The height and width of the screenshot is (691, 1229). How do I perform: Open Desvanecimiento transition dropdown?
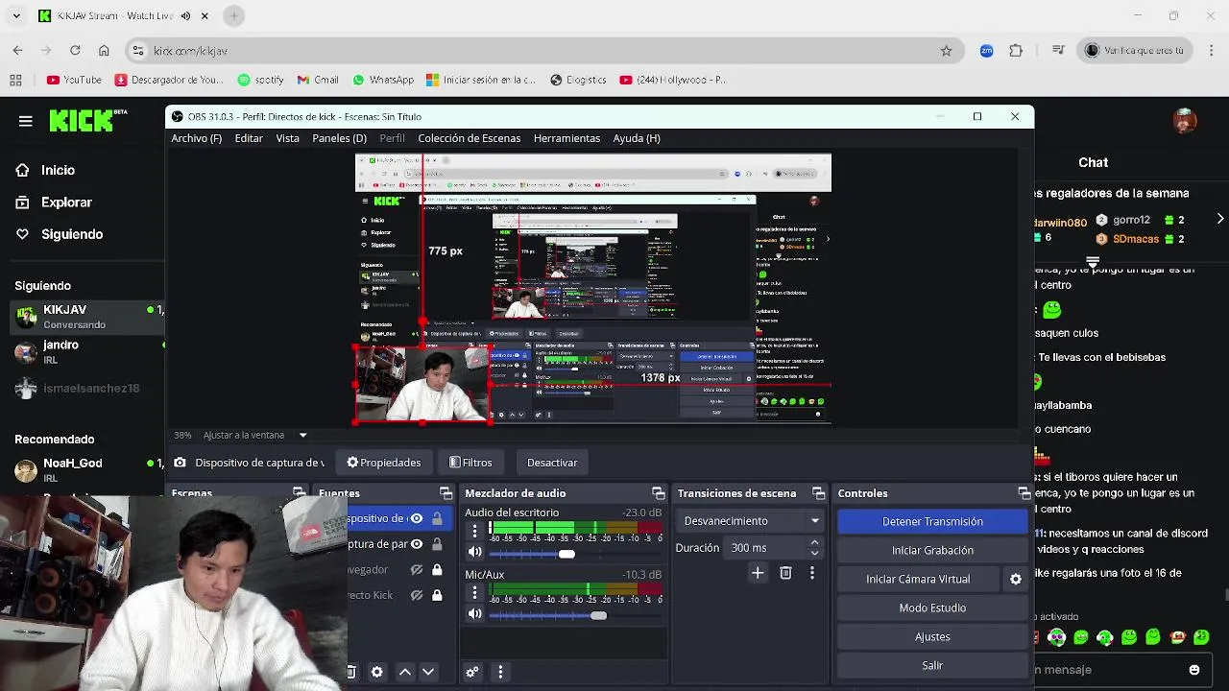(x=750, y=521)
